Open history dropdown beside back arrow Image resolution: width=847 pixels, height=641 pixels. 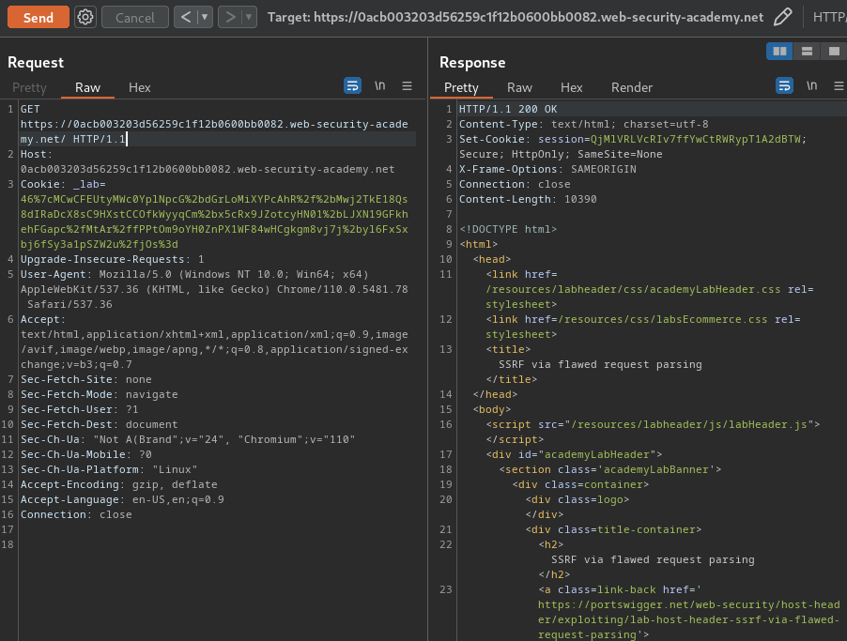(205, 17)
